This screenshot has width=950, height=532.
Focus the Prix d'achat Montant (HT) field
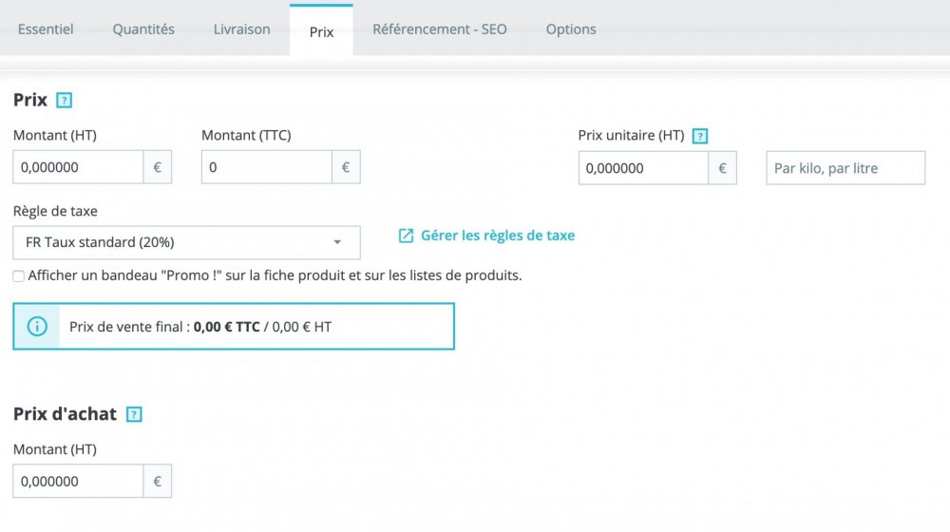point(78,482)
